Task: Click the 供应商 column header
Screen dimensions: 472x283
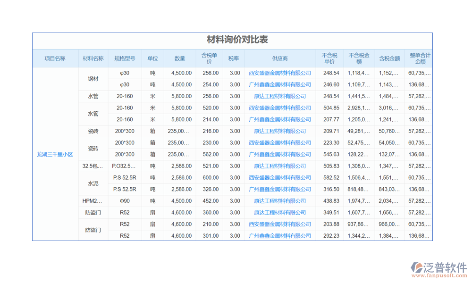Action: (280, 58)
